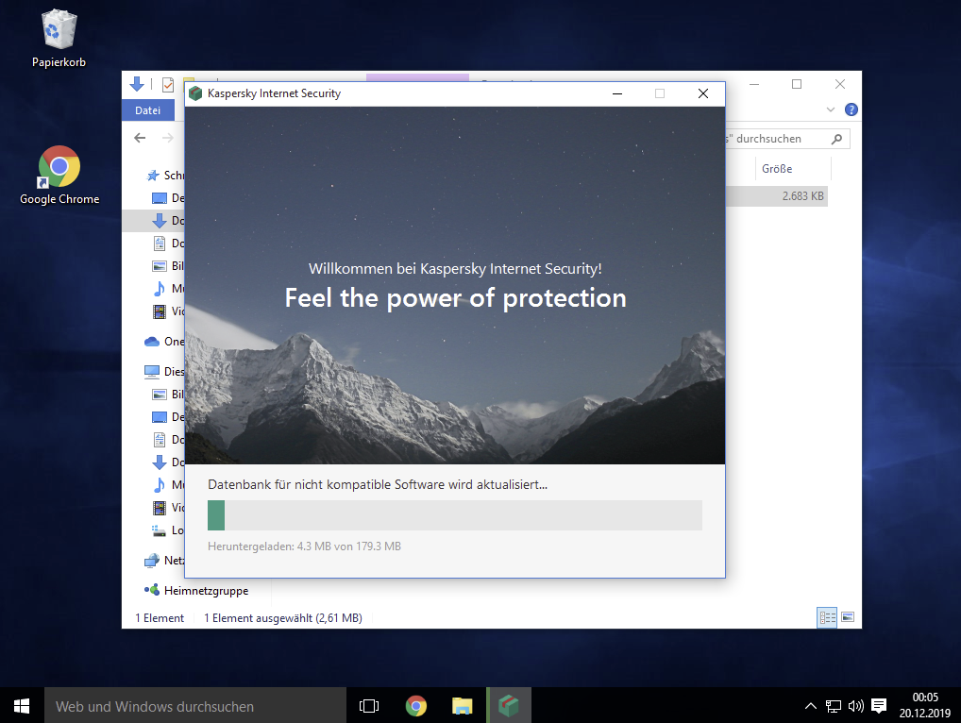Select the Dokumente entry under Schnellzugriff

168,244
